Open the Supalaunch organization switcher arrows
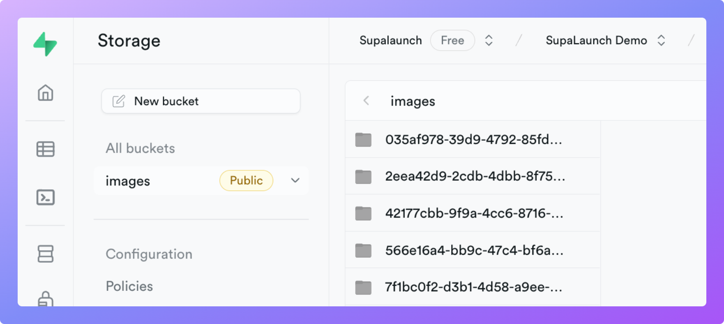724x324 pixels. pos(489,41)
